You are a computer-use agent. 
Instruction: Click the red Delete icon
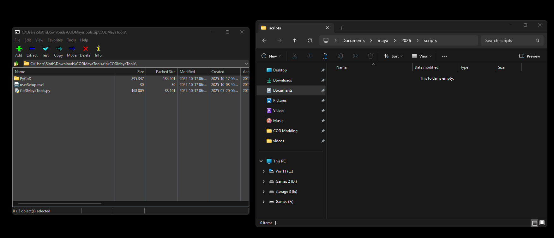(85, 49)
